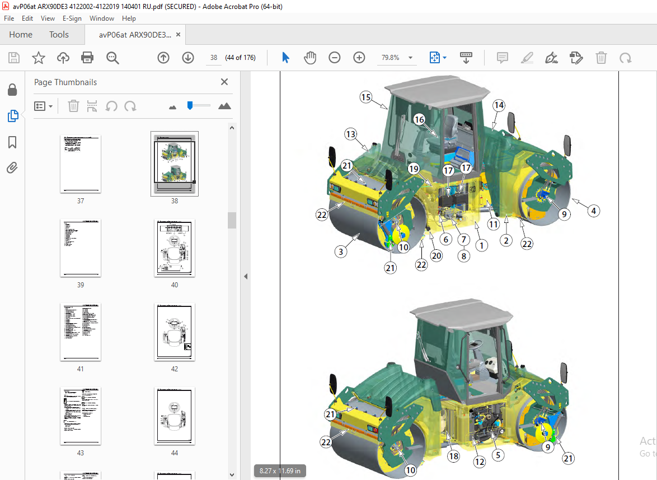Image resolution: width=657 pixels, height=480 pixels.
Task: Activate the Hand pan tool
Action: 310,58
